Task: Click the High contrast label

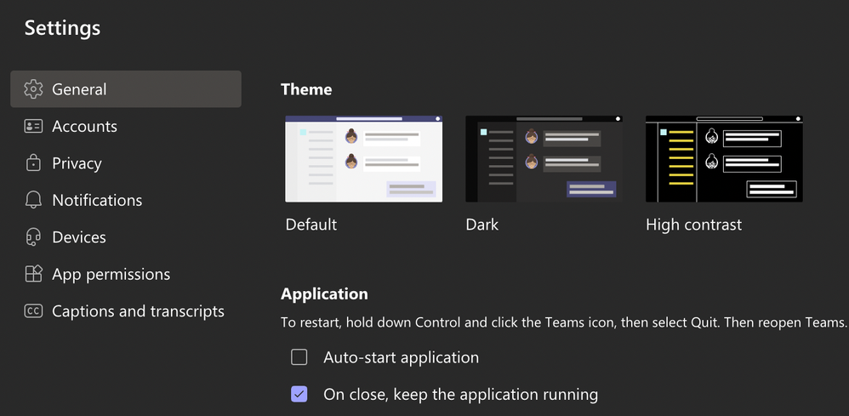Action: (x=693, y=225)
